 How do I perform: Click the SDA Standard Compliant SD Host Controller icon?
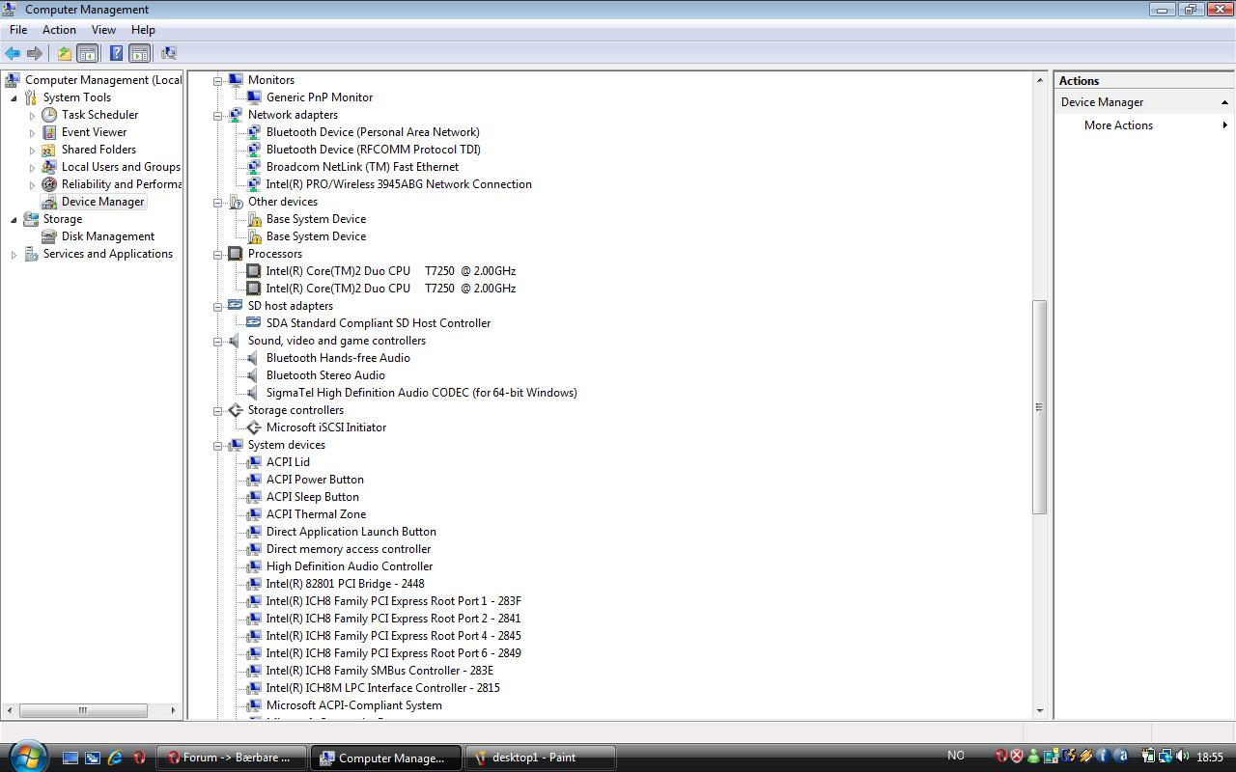[254, 323]
